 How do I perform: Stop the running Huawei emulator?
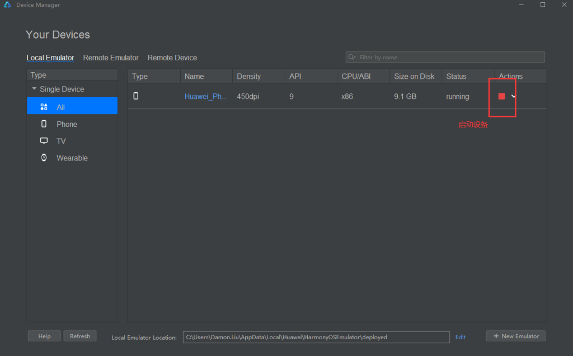tap(501, 96)
